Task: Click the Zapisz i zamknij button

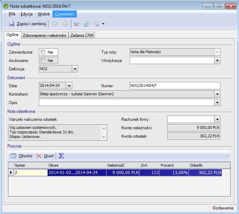Action: pyautogui.click(x=27, y=24)
